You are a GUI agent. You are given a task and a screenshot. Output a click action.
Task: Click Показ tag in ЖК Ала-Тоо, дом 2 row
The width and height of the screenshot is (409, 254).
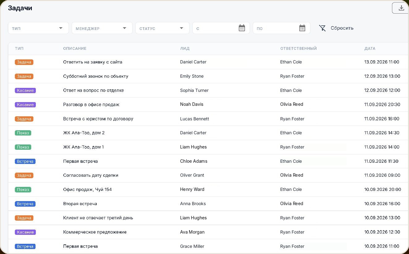point(23,133)
